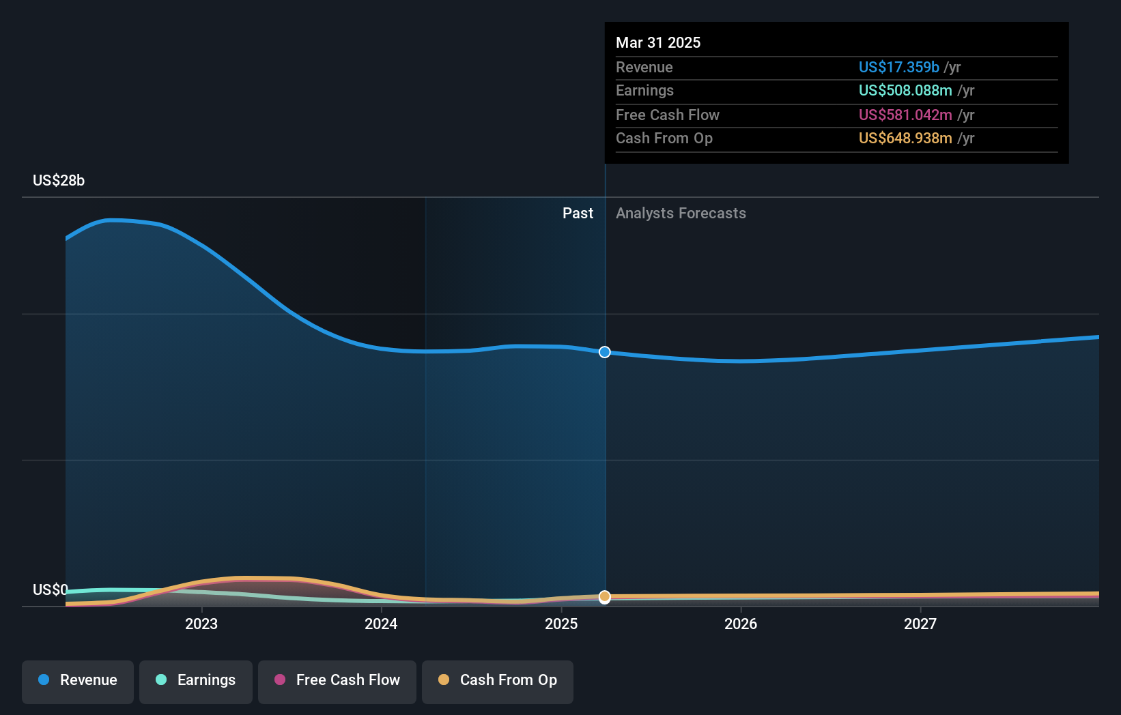This screenshot has width=1121, height=715.
Task: Select the 2027 x-axis label
Action: [x=920, y=624]
